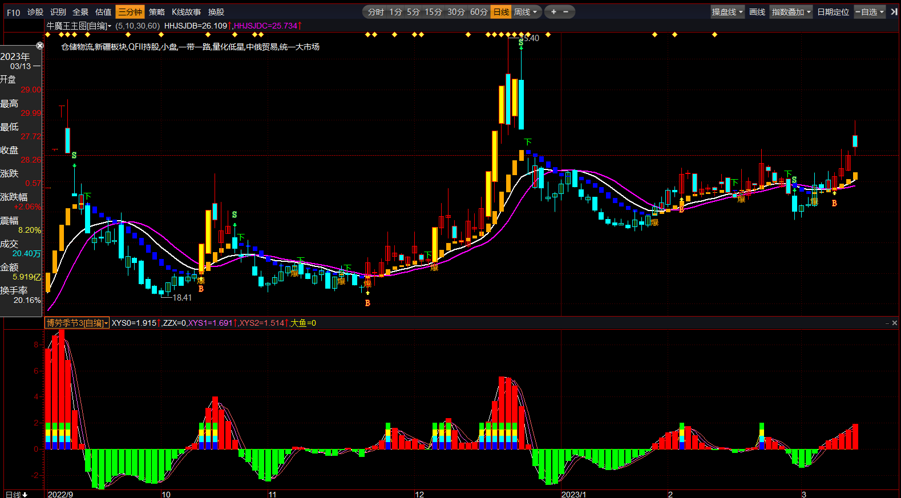Click the 金额 5.919亿 value
901x498 pixels.
(x=27, y=277)
